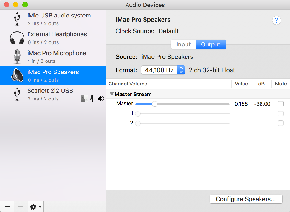
Task: Click the channel 2 volume slider
Action: click(x=182, y=123)
